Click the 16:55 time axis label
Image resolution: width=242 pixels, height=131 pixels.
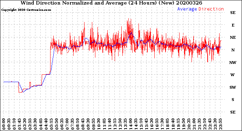pos(157,124)
